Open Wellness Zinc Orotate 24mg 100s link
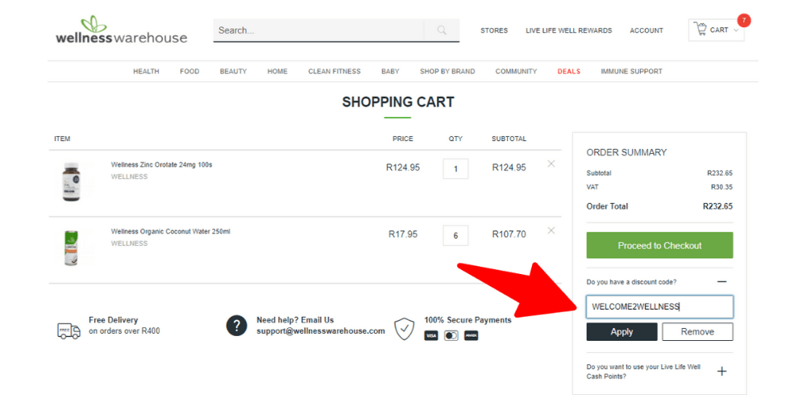 click(x=161, y=165)
